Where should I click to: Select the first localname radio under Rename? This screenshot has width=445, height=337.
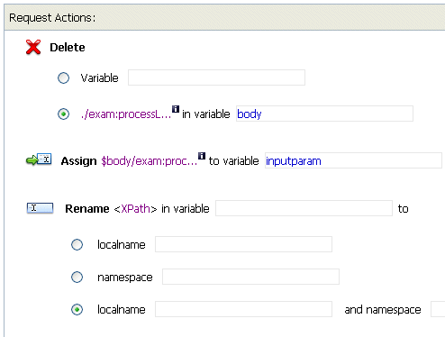(77, 244)
